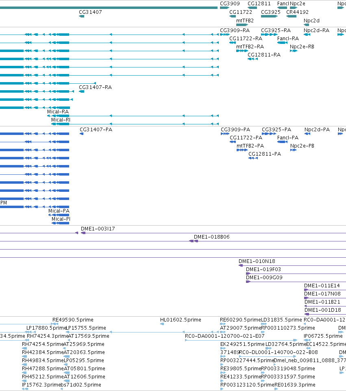Open the CG3925-PA protein label
The image size is (346, 391).
tap(276, 129)
